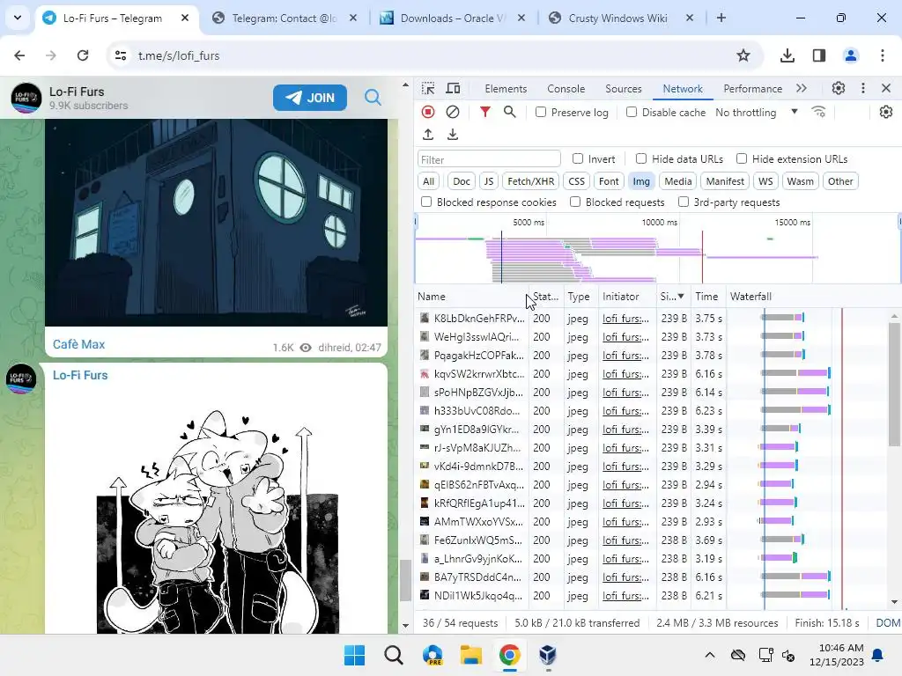Screen dimensions: 902x676
Task: Switch to the Sources tab
Action: (x=624, y=89)
